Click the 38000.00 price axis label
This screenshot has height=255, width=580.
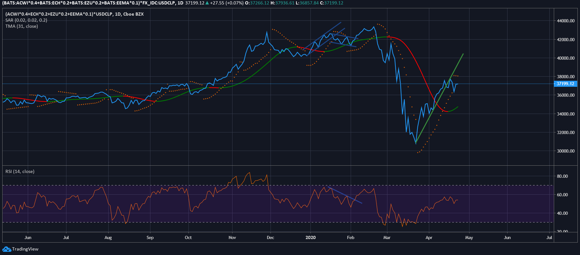(x=566, y=77)
